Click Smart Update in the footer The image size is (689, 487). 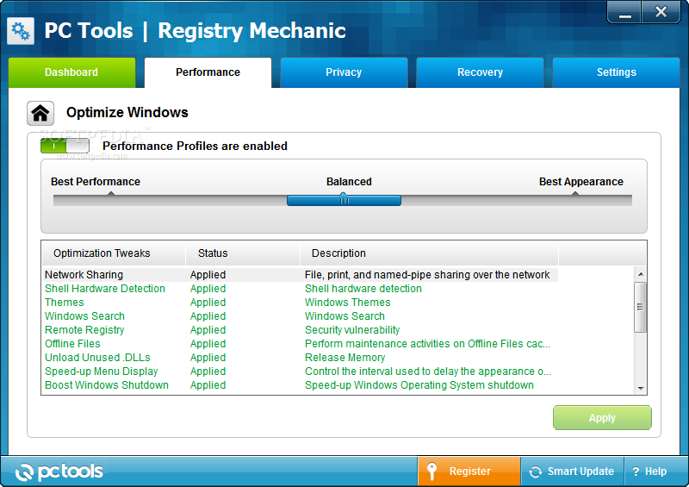(572, 471)
